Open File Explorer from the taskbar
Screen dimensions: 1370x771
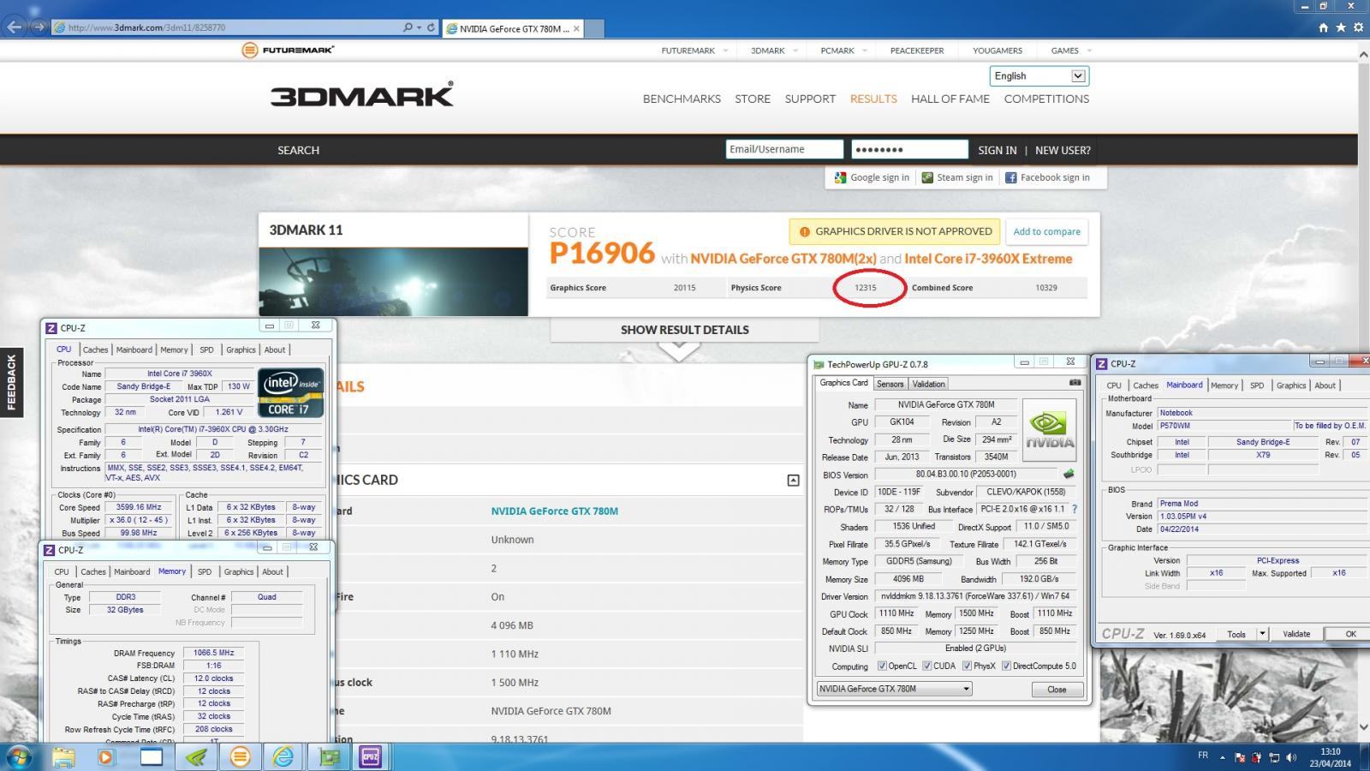pos(63,757)
